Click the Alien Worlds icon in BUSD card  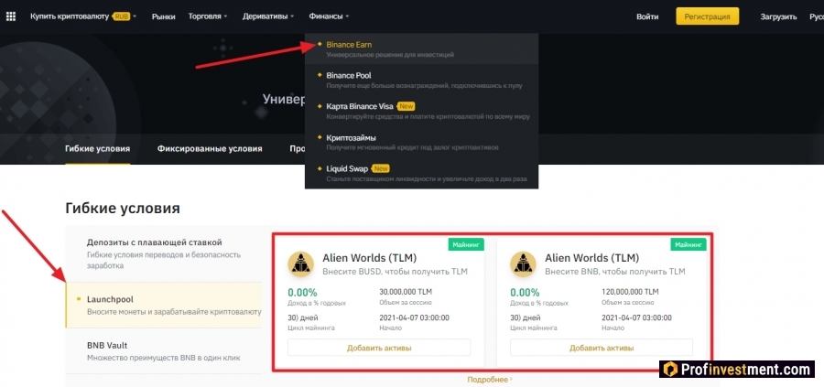301,264
